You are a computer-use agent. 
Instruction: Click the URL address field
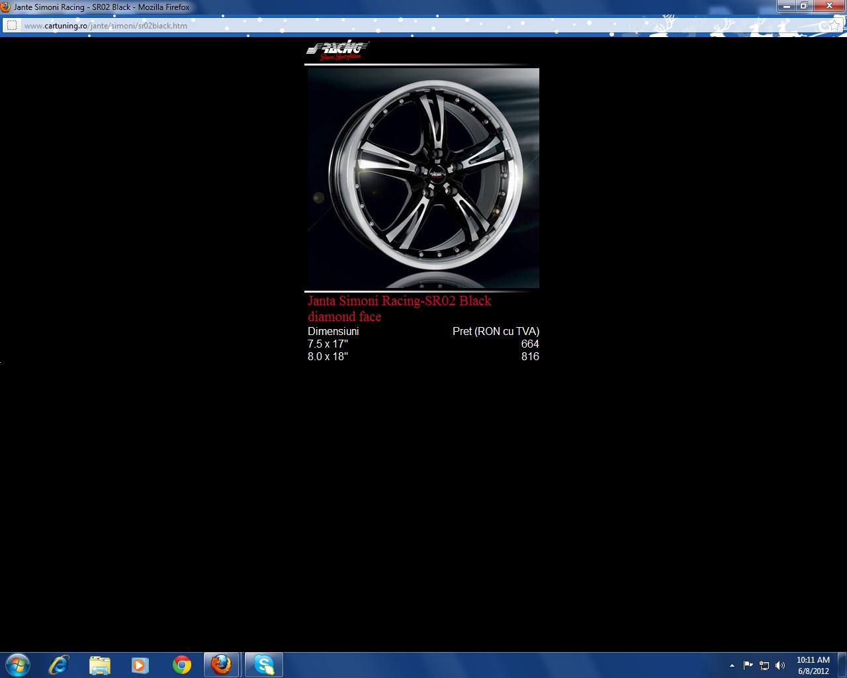[x=423, y=26]
